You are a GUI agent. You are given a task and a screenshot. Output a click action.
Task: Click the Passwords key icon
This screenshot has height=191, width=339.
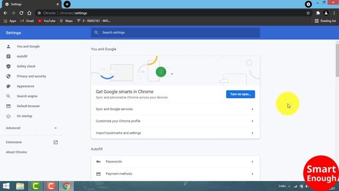(99, 162)
